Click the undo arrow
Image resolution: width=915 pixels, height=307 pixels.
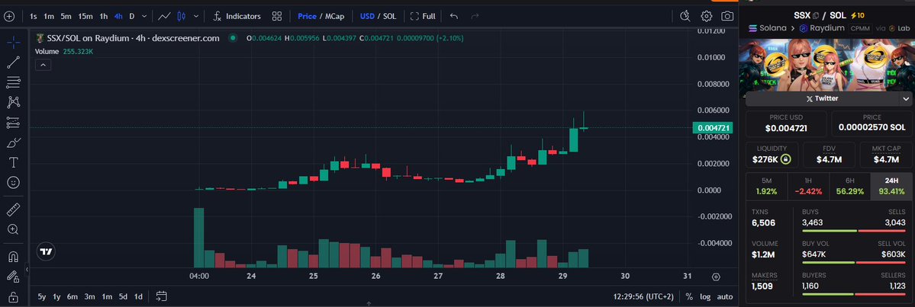[x=454, y=16]
